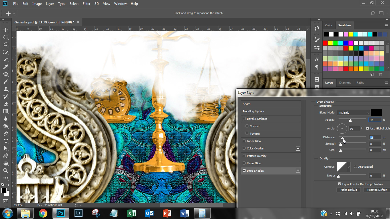Select the Hand tool
Viewport: 390px width, 219px height.
tap(6, 163)
